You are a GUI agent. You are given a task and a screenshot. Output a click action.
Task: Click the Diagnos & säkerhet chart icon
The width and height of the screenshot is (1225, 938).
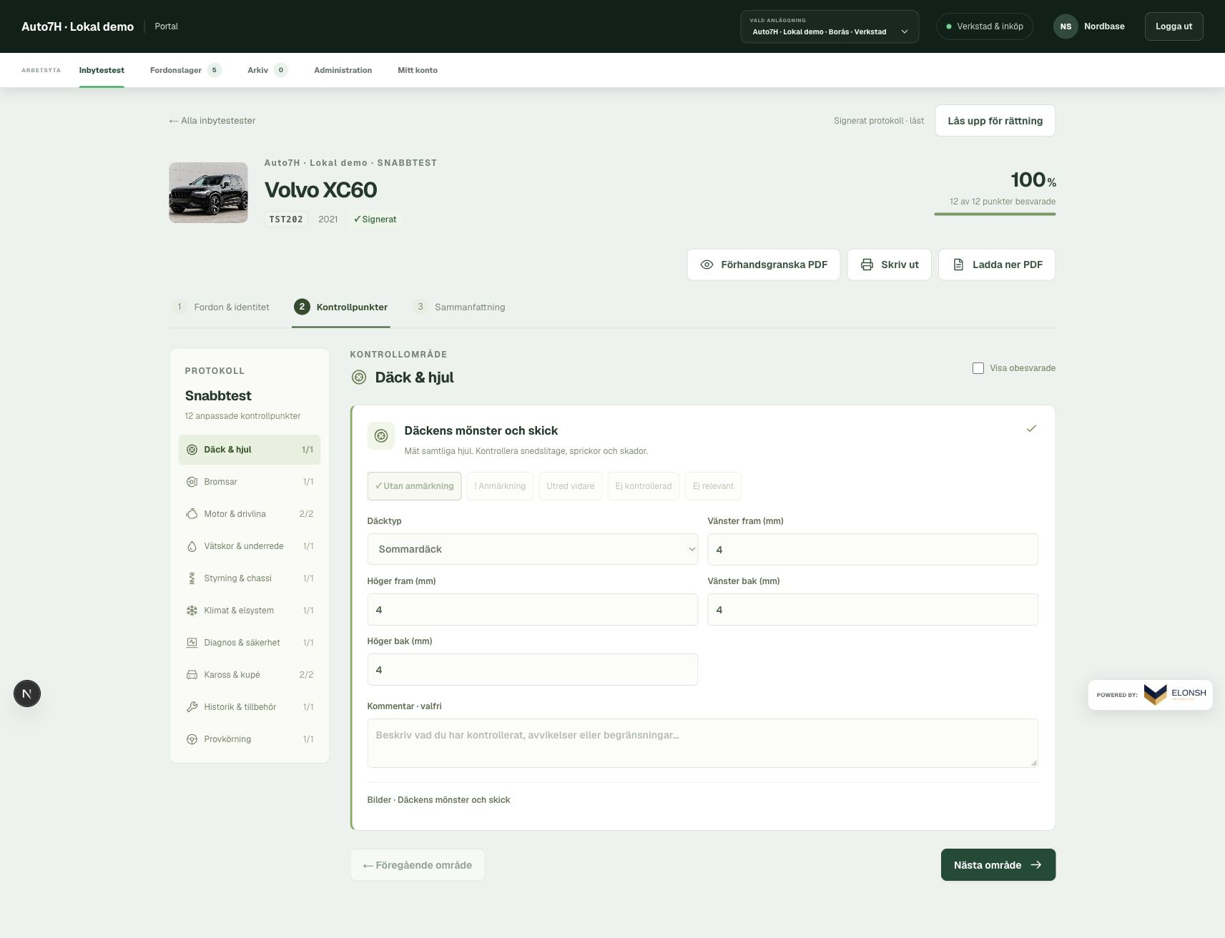pos(192,643)
